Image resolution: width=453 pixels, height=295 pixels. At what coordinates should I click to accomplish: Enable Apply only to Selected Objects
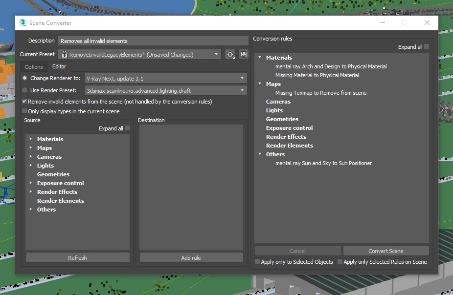[x=257, y=262]
